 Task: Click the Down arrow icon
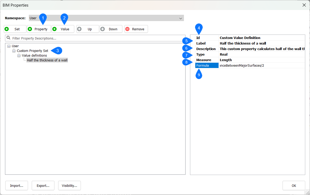[103, 29]
